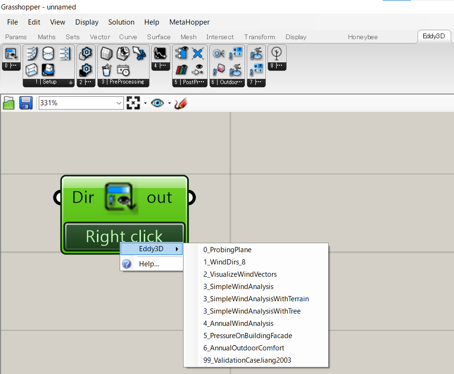Select the UTCI thermometer icon in Outdoor panel
454x374 pixels.
(x=236, y=53)
